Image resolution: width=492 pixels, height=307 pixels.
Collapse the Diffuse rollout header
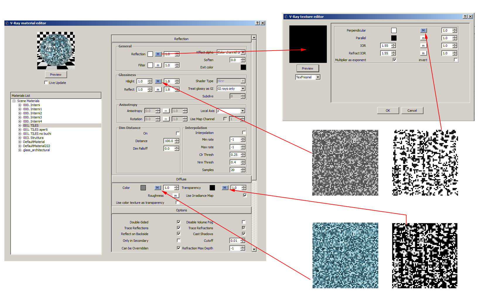181,179
